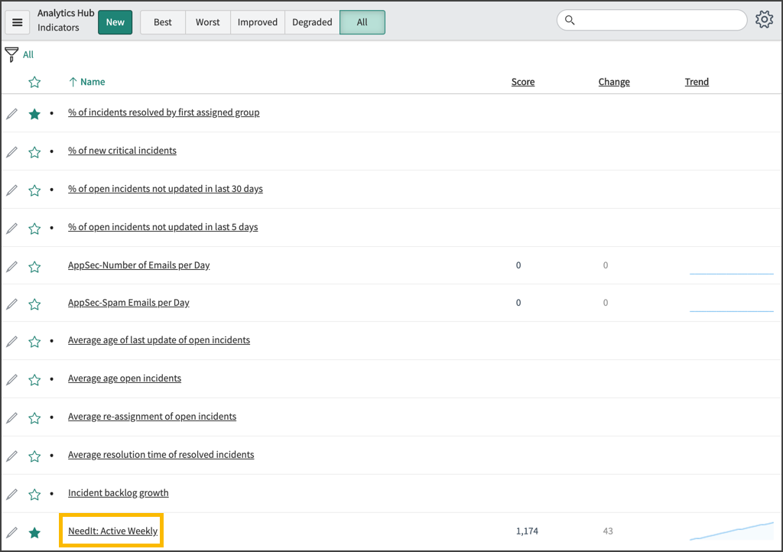Edit the 'Incident backlog growth' indicator
783x552 pixels.
tap(11, 493)
